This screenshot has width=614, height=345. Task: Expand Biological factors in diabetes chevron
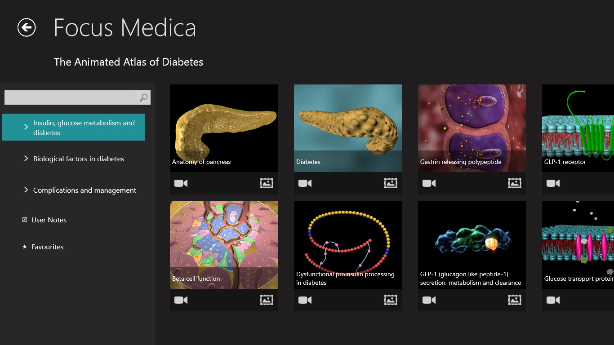point(26,159)
